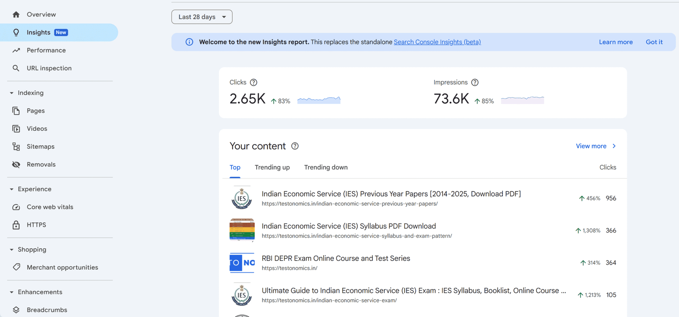Open IES Syllabus PDF Download page title

pos(349,226)
